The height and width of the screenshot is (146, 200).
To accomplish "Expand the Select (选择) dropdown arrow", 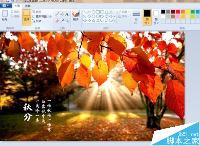I will click(x=27, y=23).
